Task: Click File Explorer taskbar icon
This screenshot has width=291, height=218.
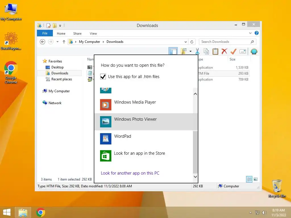Action: [23, 212]
